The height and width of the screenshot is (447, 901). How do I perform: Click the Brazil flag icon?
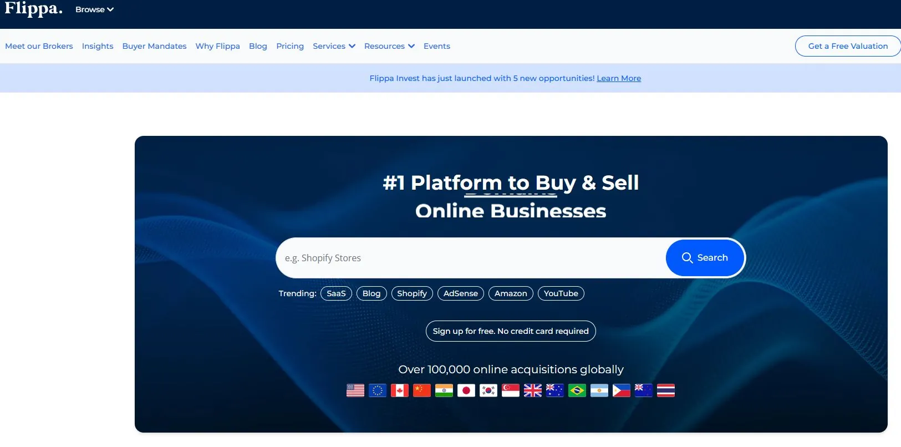click(577, 390)
